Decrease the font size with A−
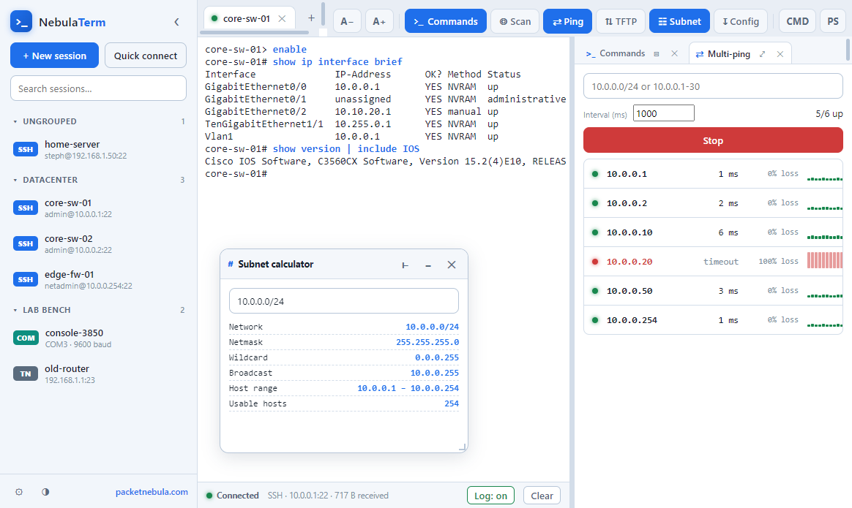This screenshot has height=508, width=852. tap(347, 21)
